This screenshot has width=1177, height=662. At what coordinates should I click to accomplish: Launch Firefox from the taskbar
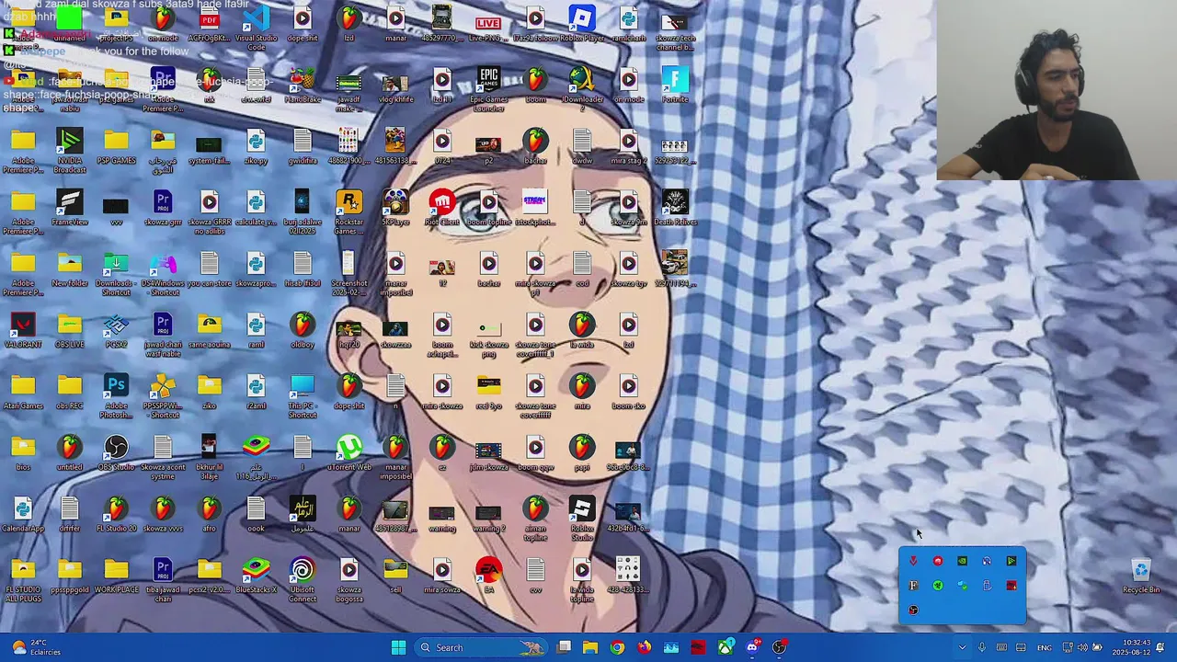[x=645, y=647]
